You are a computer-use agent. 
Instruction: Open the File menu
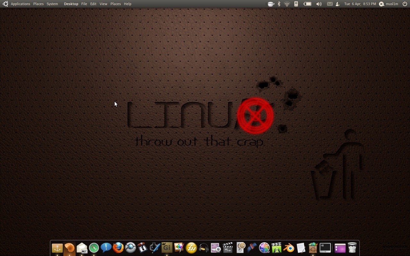[84, 4]
